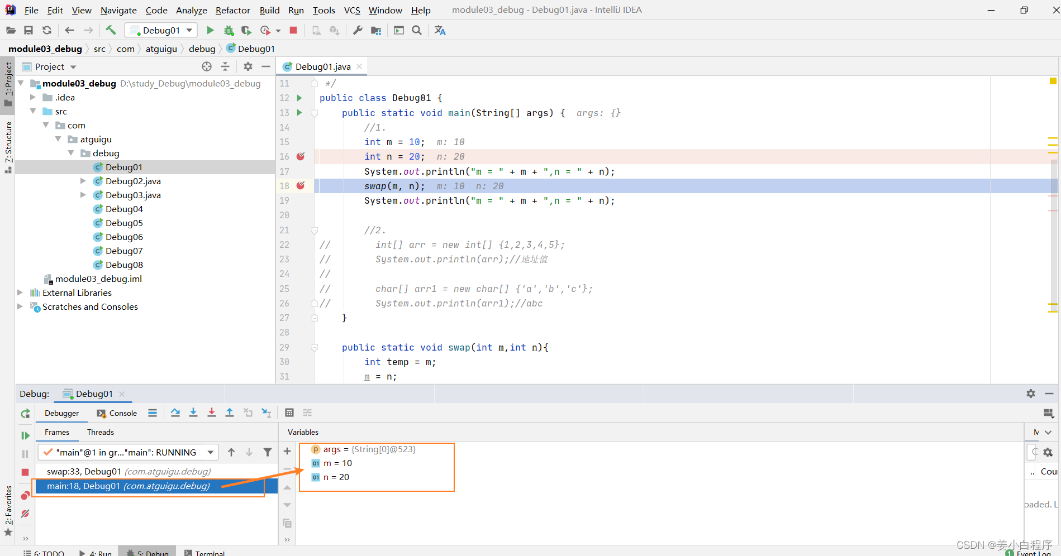Screen dimensions: 1061x556
Task: Click Force Step Into red arrow
Action: coord(212,413)
